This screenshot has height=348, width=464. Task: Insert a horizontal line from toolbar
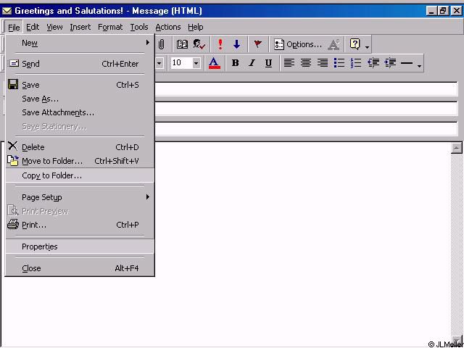coord(407,63)
